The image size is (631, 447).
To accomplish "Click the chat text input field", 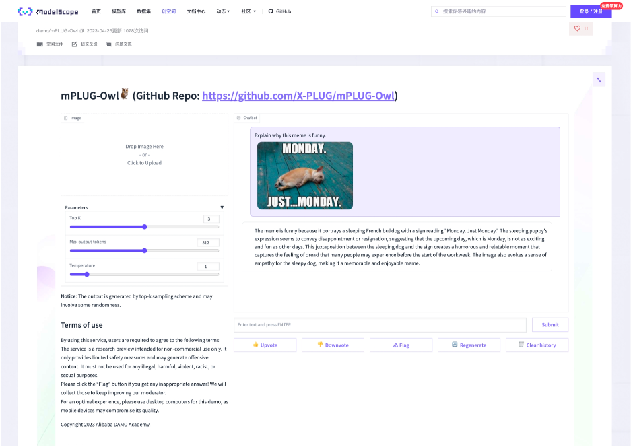I will 380,325.
